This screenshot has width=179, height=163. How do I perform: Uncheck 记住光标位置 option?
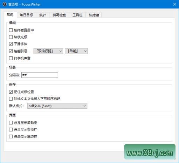point(11,92)
